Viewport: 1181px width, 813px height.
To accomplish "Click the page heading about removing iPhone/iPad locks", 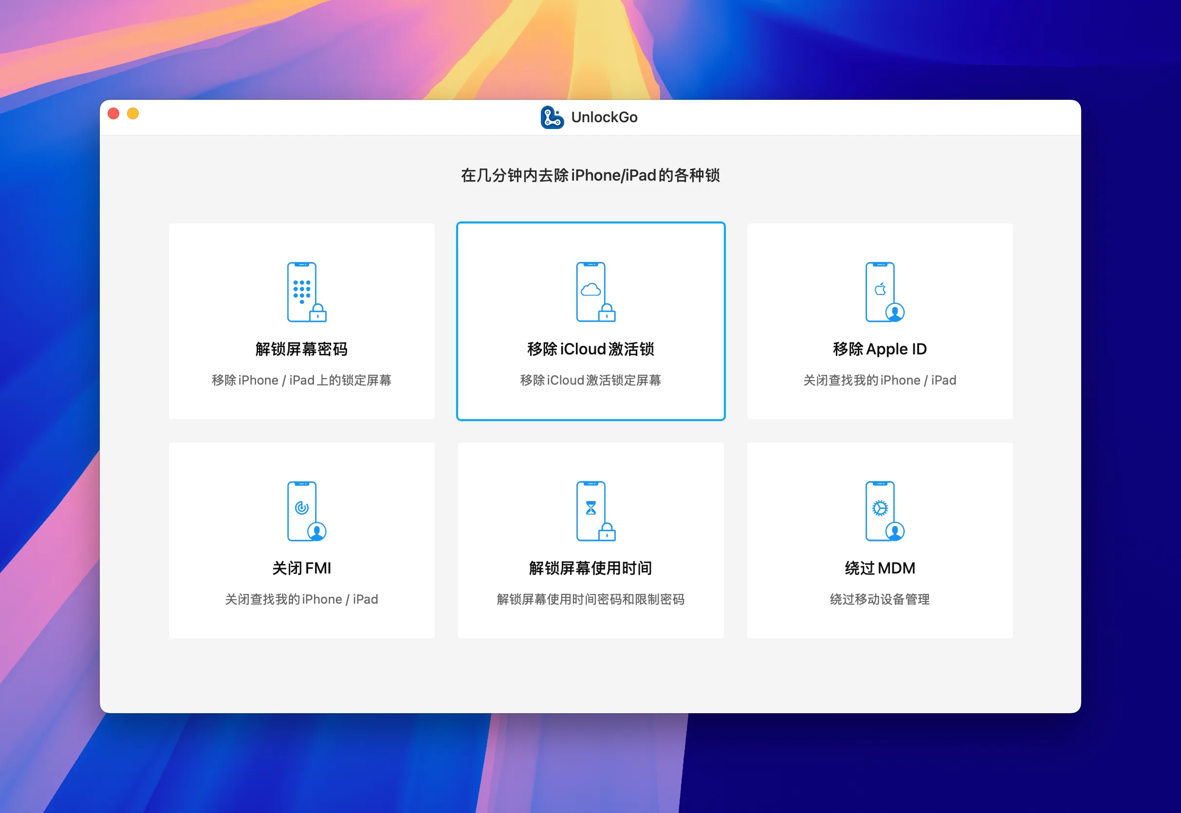I will point(590,175).
